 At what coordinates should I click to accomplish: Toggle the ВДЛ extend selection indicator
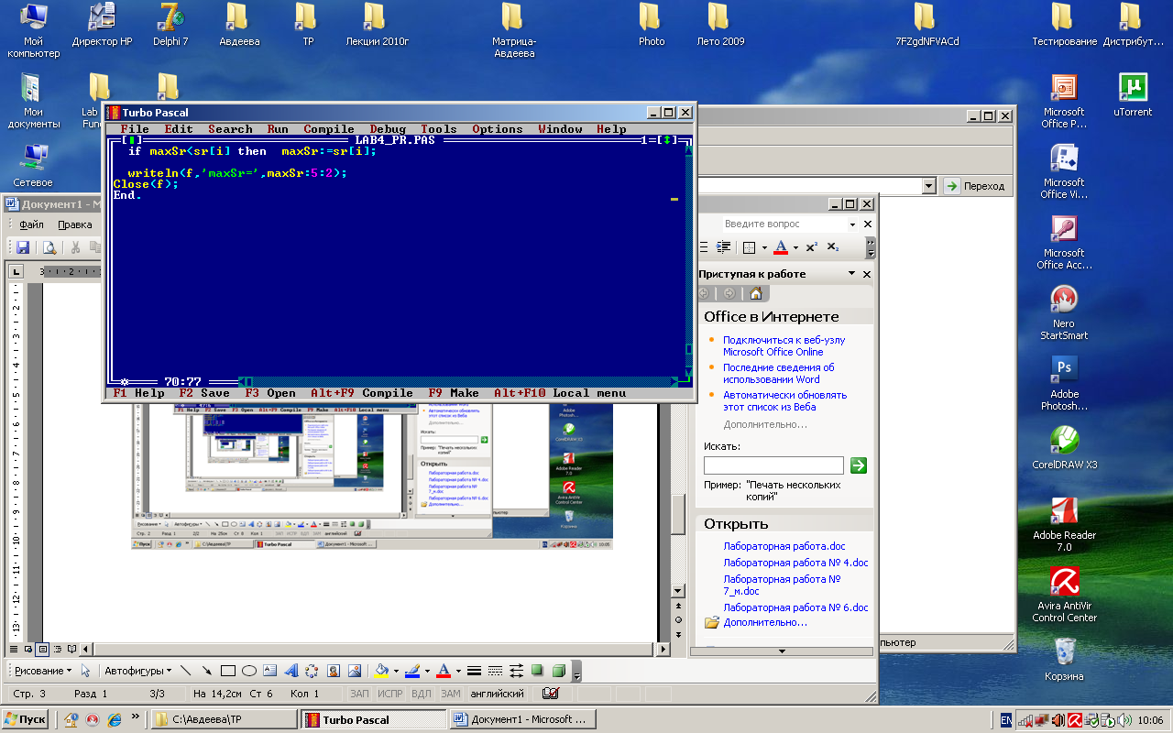(422, 694)
